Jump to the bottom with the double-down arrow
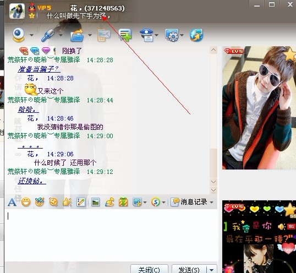 (x=213, y=190)
